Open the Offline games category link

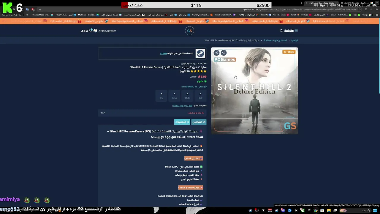[x=182, y=106]
